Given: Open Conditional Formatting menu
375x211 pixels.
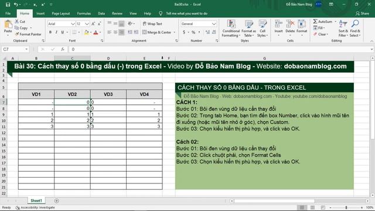Looking at the screenshot, I should tap(231, 28).
